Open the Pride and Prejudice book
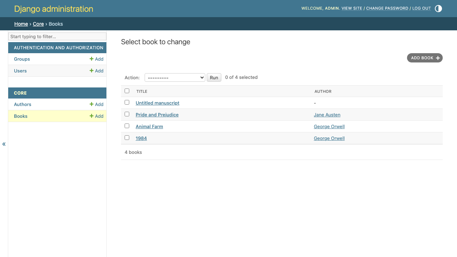The image size is (457, 257). tap(157, 115)
